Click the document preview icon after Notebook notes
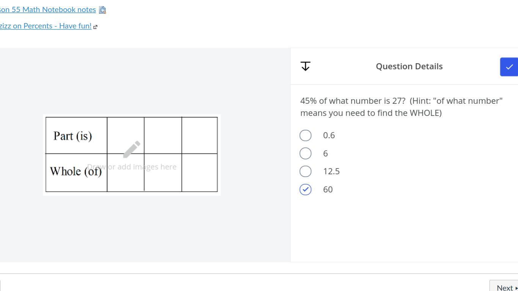Image resolution: width=518 pixels, height=291 pixels. click(x=102, y=10)
